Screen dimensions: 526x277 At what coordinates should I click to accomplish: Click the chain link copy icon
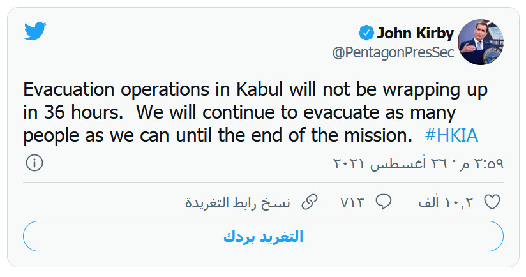[309, 202]
